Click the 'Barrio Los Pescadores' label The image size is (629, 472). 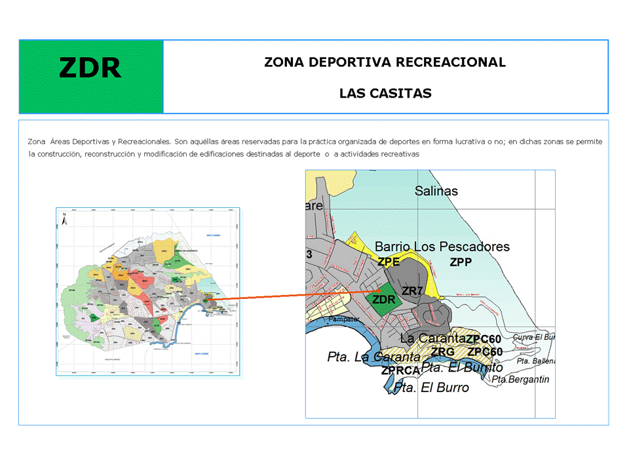pyautogui.click(x=442, y=246)
